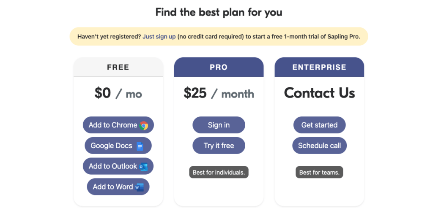
Task: Click the Add to Chrome button
Action: [118, 125]
